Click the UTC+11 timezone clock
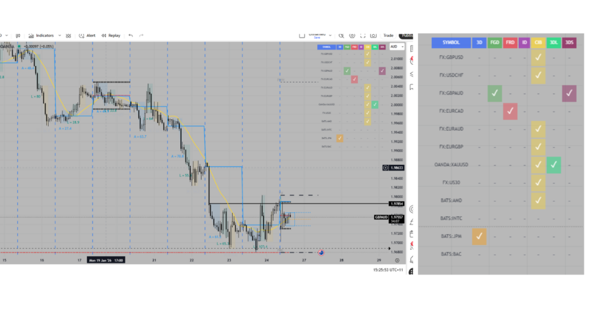 388,270
